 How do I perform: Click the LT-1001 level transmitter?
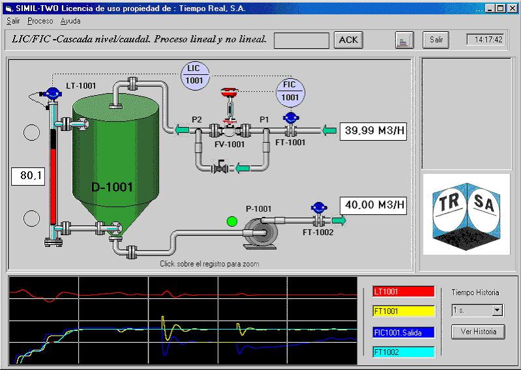(52, 93)
